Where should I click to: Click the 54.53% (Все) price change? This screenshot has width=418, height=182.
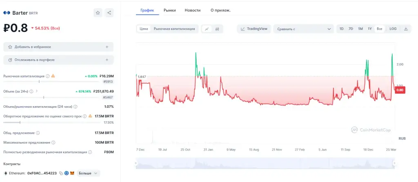click(x=46, y=28)
